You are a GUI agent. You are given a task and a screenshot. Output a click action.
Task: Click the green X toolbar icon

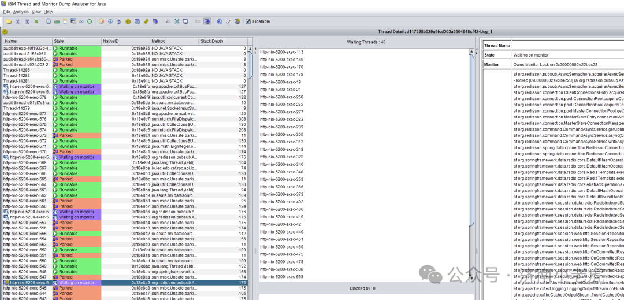(x=36, y=21)
